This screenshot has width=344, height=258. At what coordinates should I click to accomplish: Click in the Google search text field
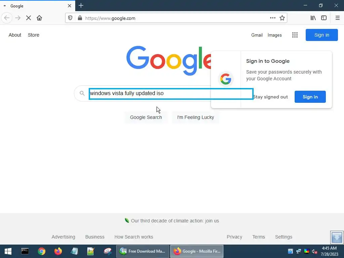click(x=171, y=94)
